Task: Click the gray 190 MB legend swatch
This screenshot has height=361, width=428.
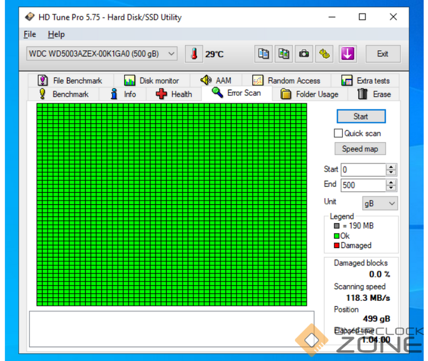Action: coord(337,226)
